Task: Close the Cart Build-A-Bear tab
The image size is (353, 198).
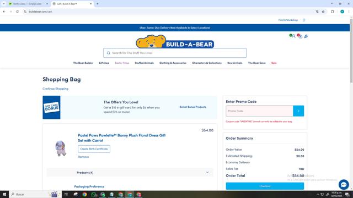Action: (x=91, y=4)
